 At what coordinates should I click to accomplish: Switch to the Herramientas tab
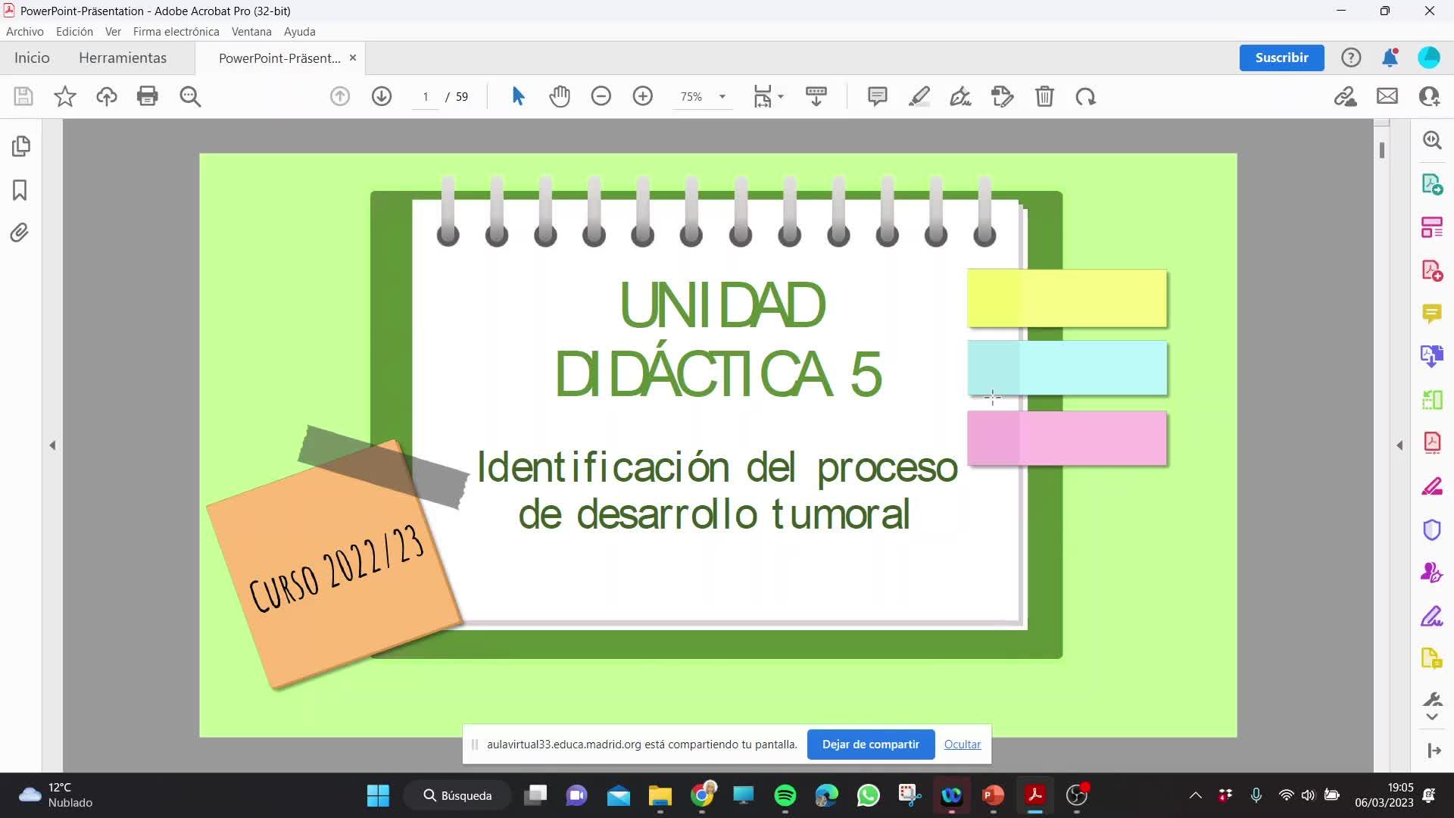tap(123, 58)
